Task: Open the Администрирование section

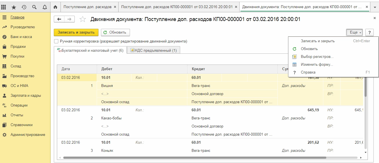Action: click(28, 135)
